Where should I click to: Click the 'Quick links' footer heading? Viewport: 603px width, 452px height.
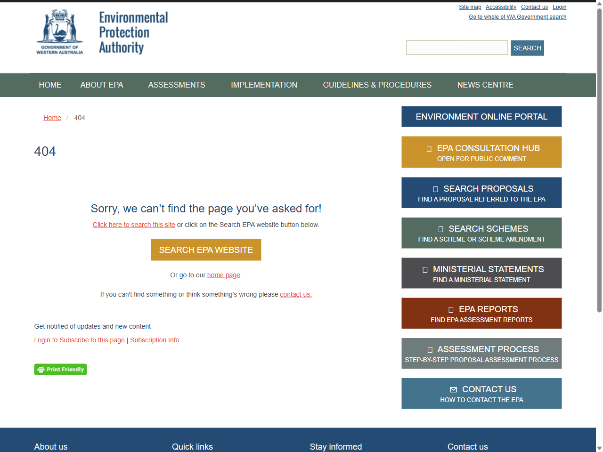click(x=192, y=447)
